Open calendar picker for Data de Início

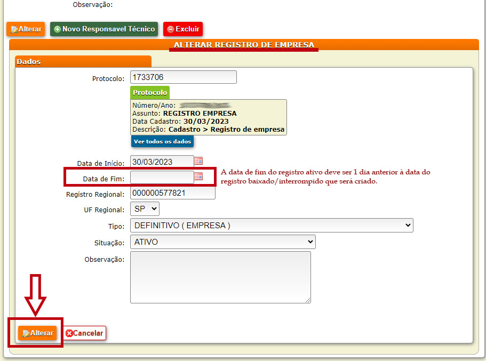[198, 161]
